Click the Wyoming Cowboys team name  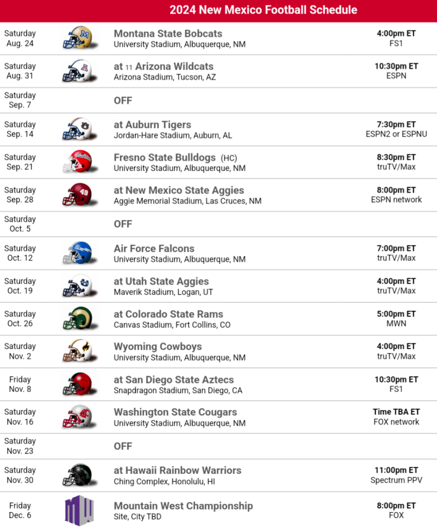click(158, 346)
